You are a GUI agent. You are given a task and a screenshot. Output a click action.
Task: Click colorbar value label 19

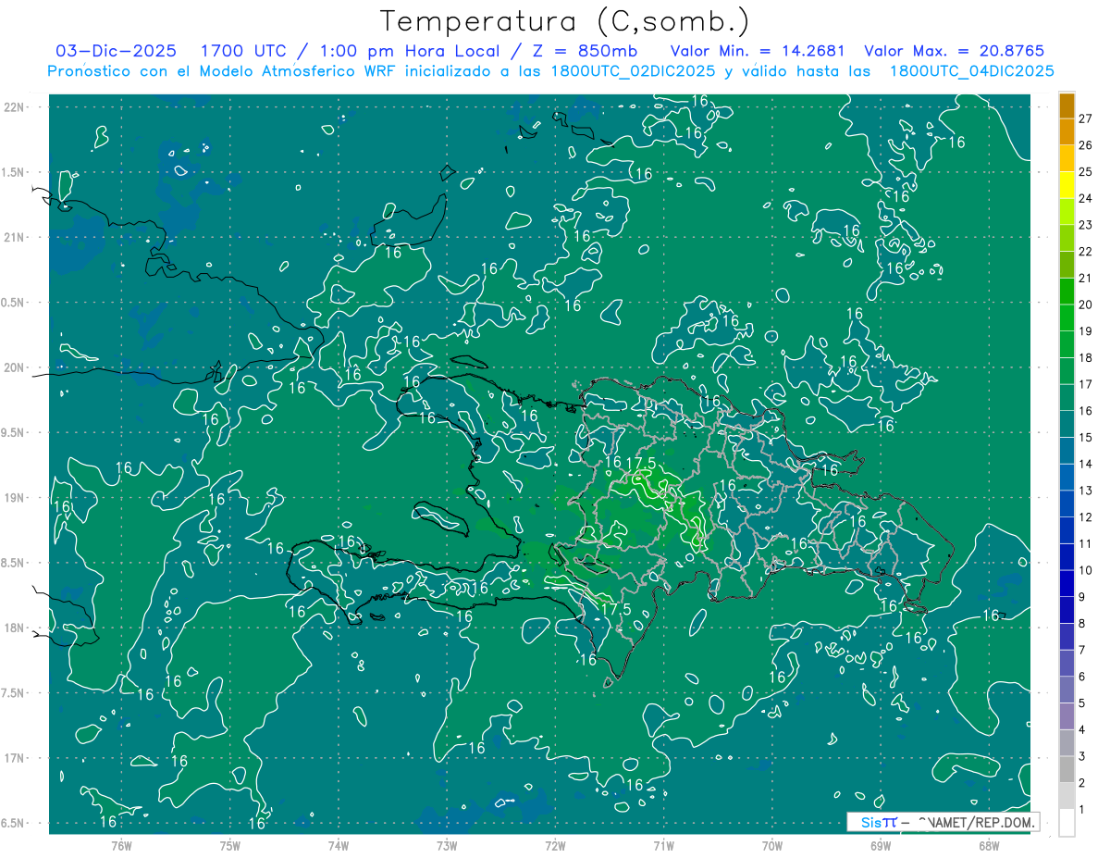(1086, 331)
